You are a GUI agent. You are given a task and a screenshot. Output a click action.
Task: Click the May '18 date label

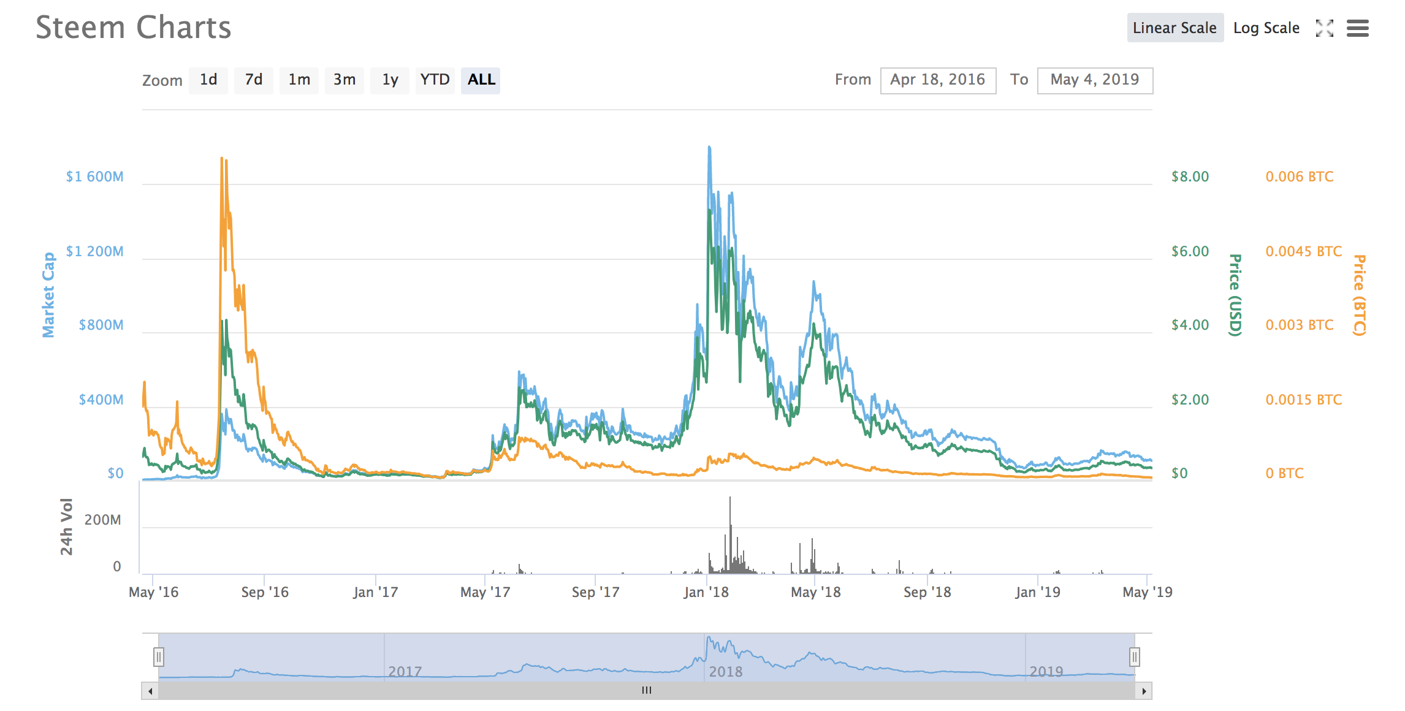[815, 592]
